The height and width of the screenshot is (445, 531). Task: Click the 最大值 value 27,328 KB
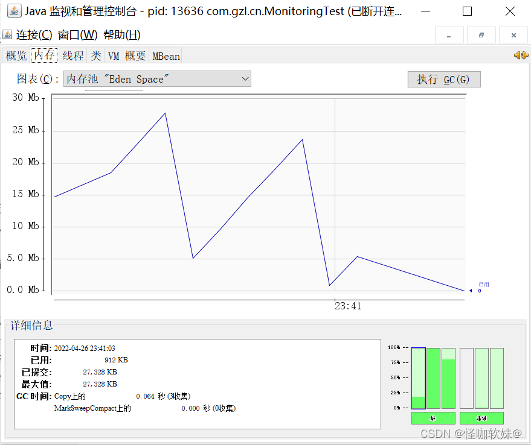[100, 384]
